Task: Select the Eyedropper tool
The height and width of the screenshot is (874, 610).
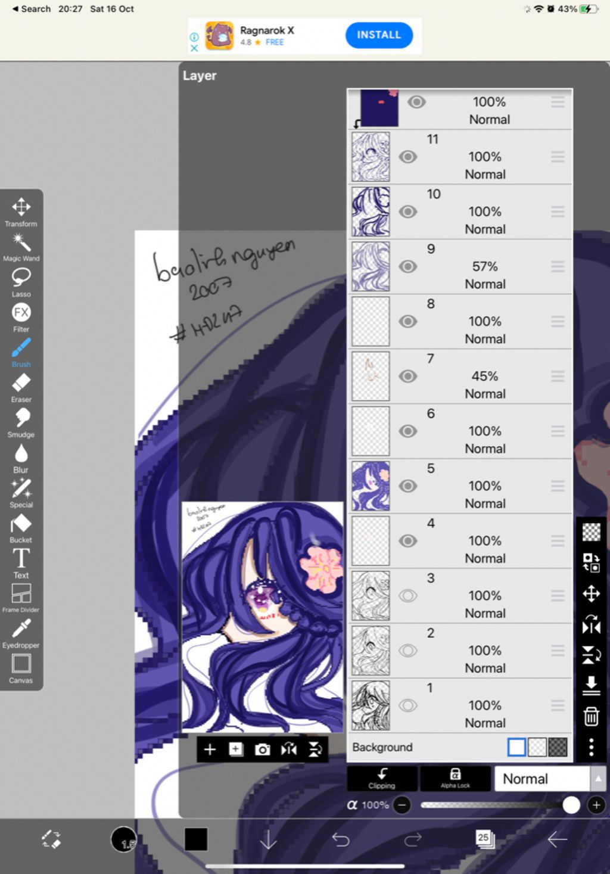Action: (21, 633)
